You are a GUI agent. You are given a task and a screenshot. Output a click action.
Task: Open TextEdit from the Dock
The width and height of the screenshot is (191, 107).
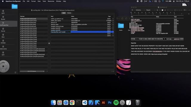pyautogui.click(x=129, y=103)
